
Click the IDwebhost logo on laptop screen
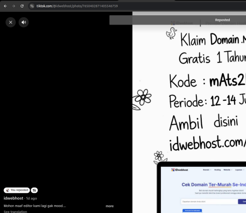pos(180,170)
